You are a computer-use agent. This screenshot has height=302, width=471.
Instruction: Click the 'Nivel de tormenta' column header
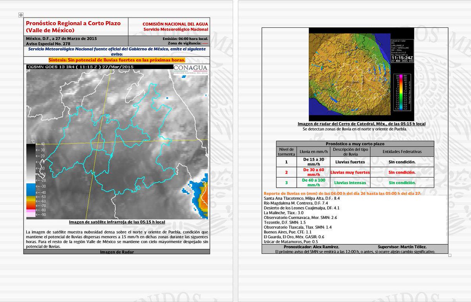click(x=286, y=152)
